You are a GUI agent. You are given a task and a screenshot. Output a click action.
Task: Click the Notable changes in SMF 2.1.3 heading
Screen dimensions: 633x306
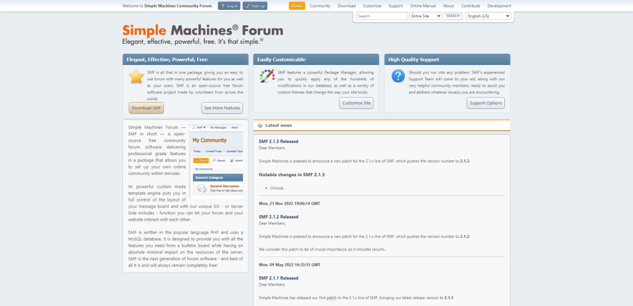click(292, 175)
